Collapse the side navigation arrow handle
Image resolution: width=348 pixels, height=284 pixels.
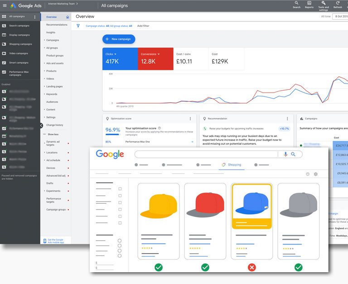click(41, 125)
